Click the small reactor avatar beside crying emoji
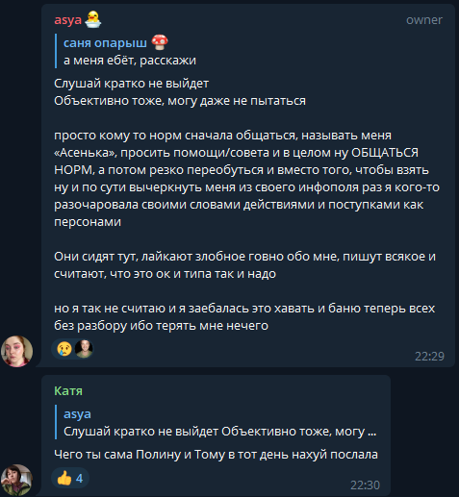The image size is (459, 497). click(x=84, y=349)
